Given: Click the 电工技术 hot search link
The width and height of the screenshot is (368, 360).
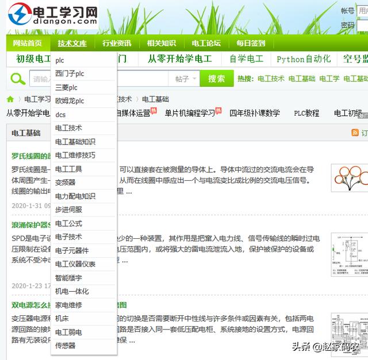Looking at the screenshot, I should click(x=271, y=79).
